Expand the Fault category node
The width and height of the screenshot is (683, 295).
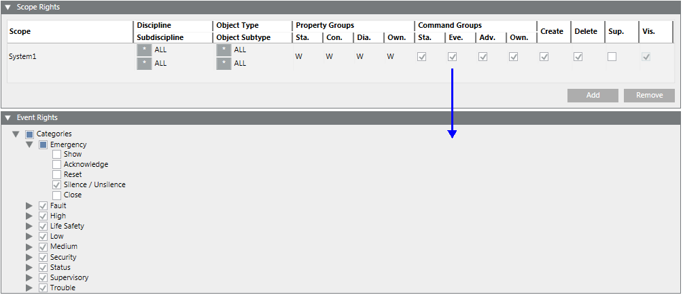30,205
